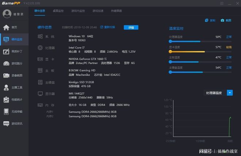Click the 主板温度 slider bar at 47℃

tap(200, 62)
